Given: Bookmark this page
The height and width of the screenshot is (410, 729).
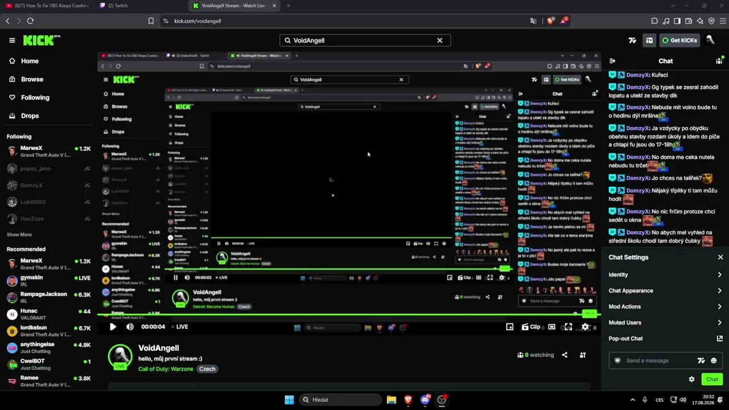Looking at the screenshot, I should pos(151,21).
